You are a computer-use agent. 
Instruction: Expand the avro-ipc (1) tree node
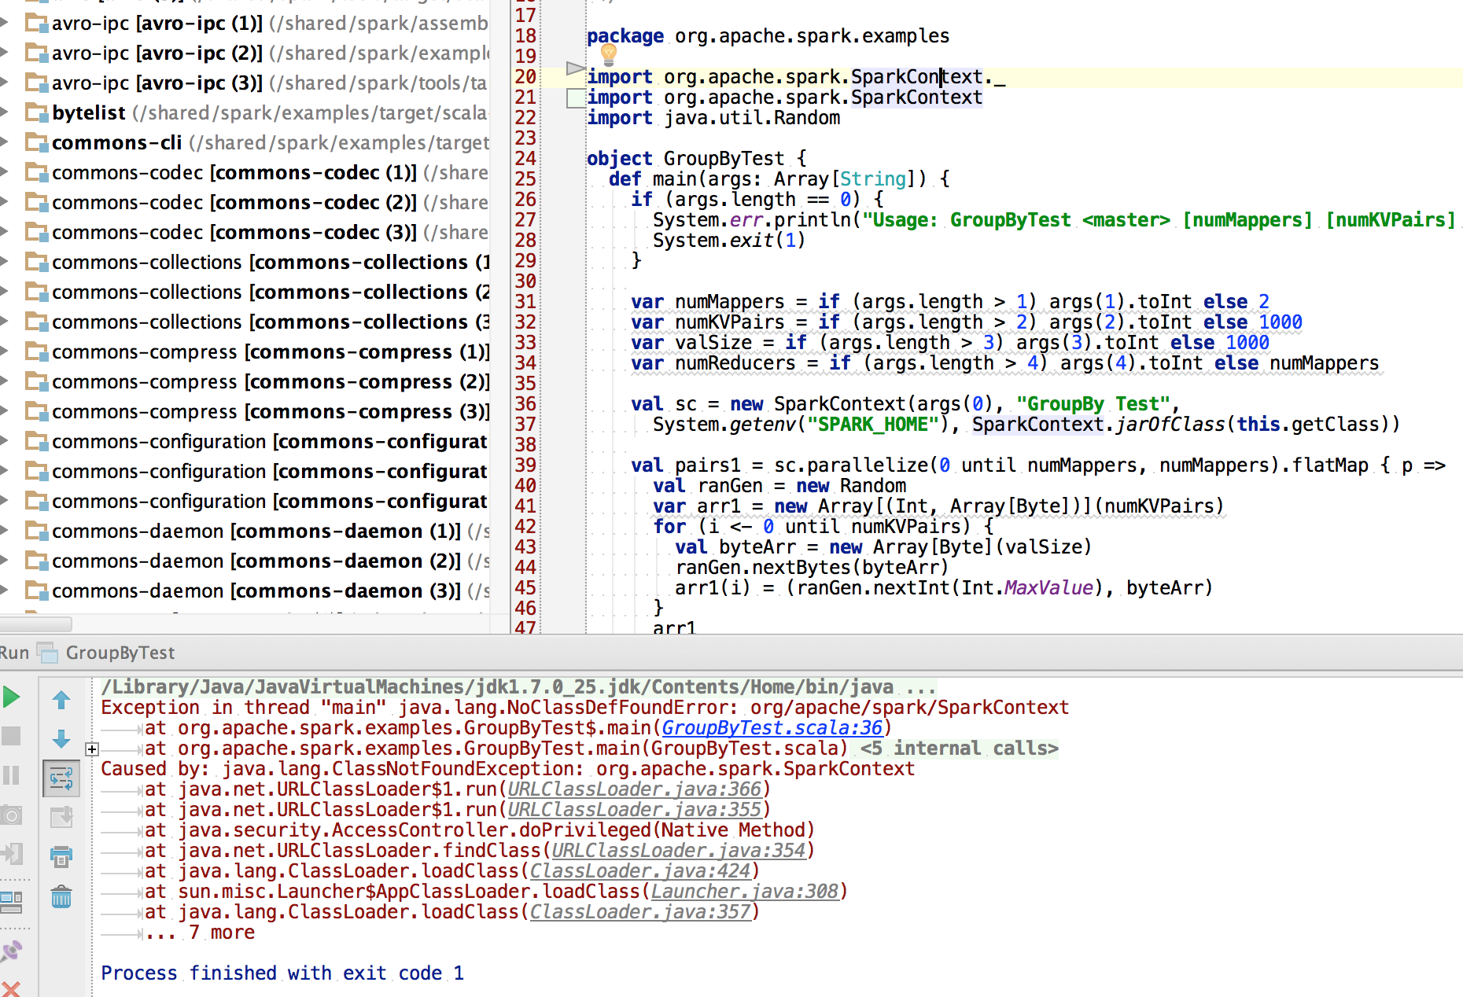4,23
